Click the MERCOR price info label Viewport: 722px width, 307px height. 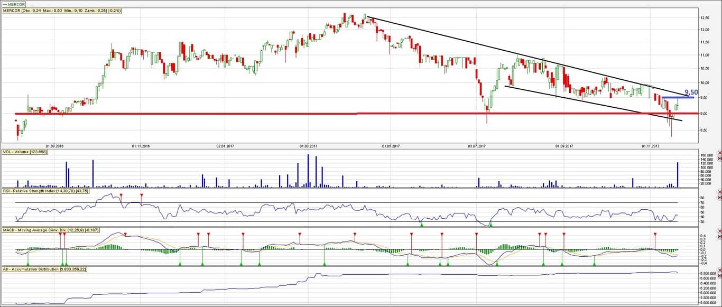coord(61,11)
